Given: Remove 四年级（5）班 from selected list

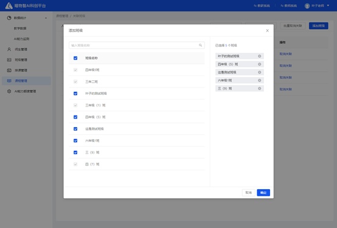Looking at the screenshot, I should click(259, 64).
